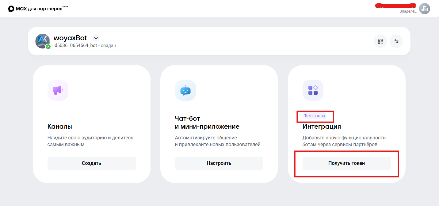
Task: Click the green verified checkmark badge
Action: 48,47
